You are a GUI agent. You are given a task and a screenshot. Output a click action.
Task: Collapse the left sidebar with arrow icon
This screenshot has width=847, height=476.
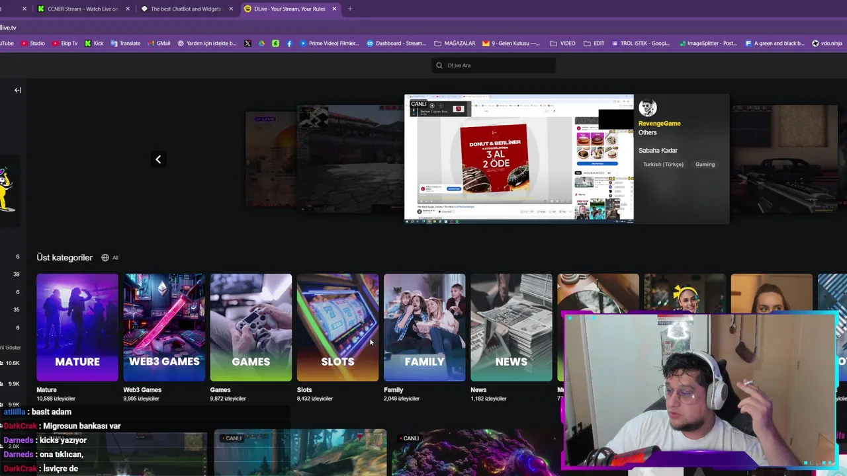pyautogui.click(x=18, y=90)
